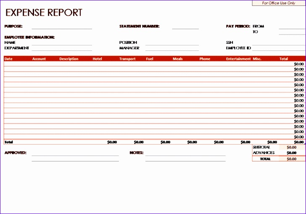The image size is (306, 214).
Task: Select the For Office Use Only box
Action: point(279,3)
